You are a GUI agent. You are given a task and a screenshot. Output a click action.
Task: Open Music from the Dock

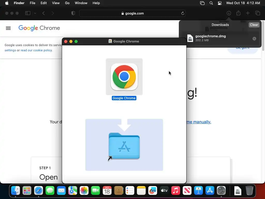[176, 191]
